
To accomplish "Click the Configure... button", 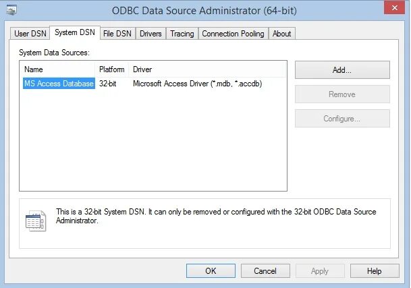I will [x=342, y=119].
